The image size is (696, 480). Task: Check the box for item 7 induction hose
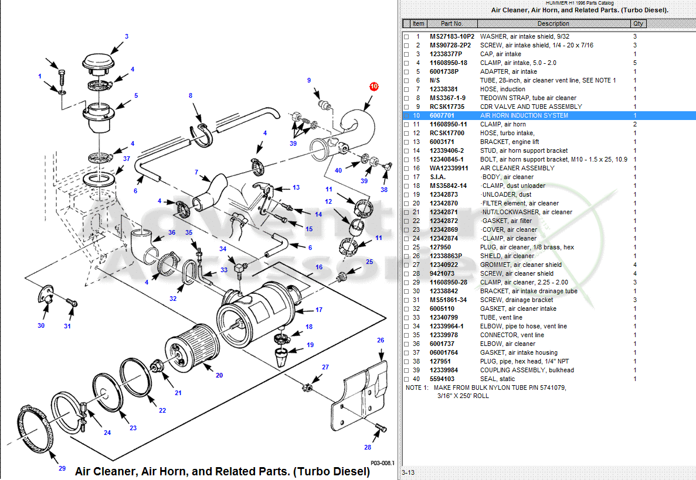click(406, 90)
